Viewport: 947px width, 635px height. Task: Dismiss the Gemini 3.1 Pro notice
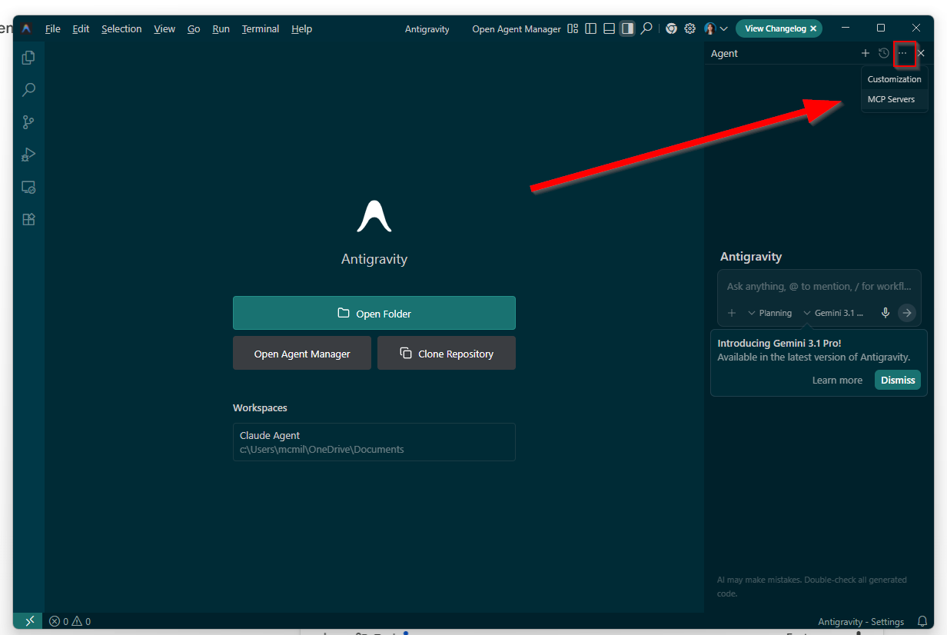click(898, 380)
